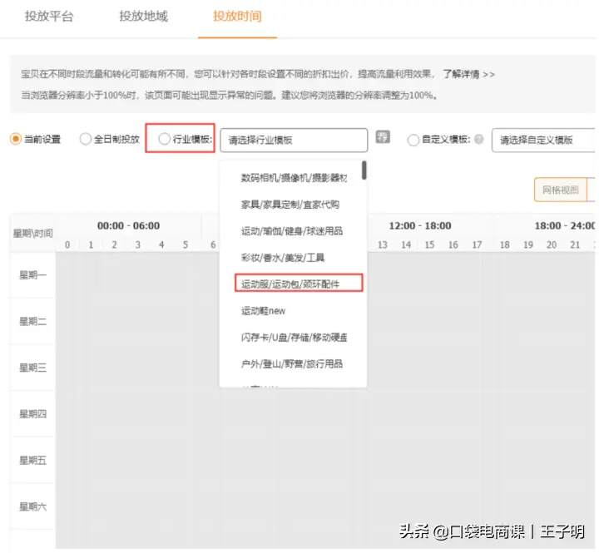Image resolution: width=599 pixels, height=553 pixels.
Task: Switch to the 投放地域 tab
Action: [x=144, y=17]
